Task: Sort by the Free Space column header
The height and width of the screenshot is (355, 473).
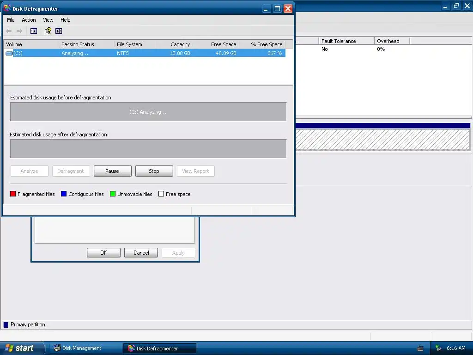Action: tap(216, 44)
